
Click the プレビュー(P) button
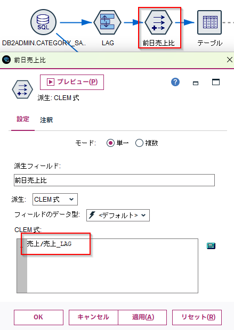click(72, 82)
